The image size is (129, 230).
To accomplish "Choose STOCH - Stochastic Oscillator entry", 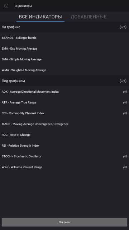I will click(x=64, y=156).
